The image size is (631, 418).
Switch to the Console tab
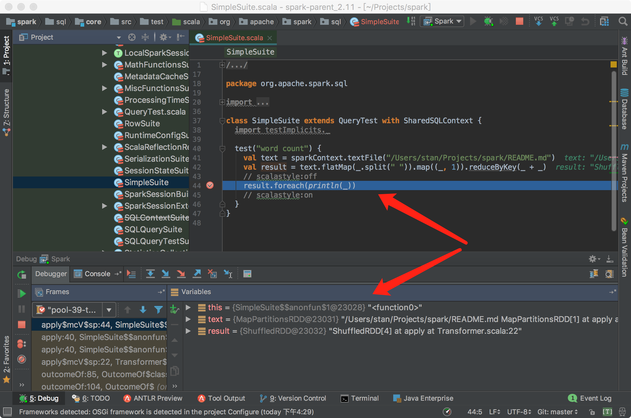[x=97, y=274]
